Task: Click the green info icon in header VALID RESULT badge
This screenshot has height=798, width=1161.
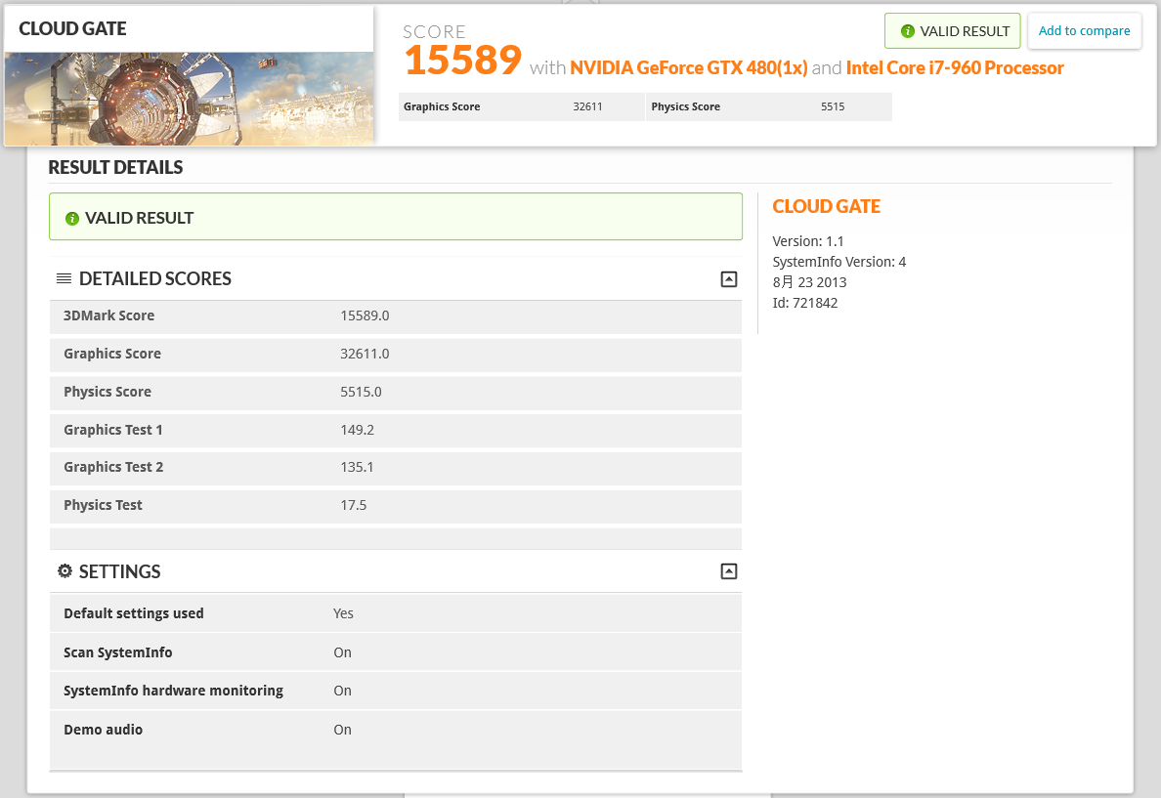Action: (x=907, y=31)
